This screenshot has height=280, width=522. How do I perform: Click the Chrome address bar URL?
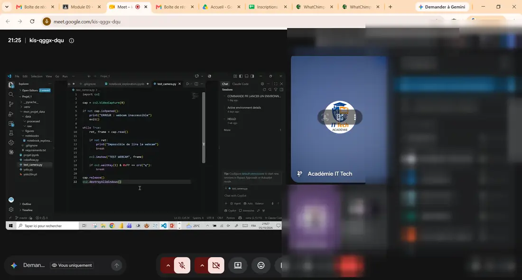87,22
